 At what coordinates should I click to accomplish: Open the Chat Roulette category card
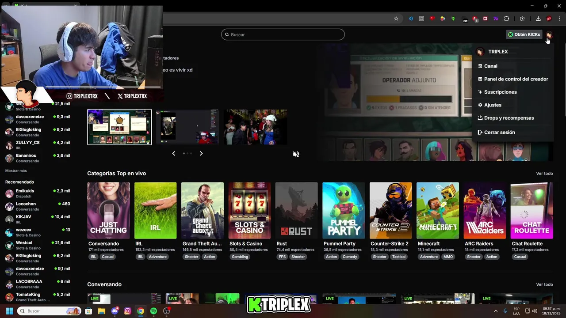pyautogui.click(x=532, y=211)
